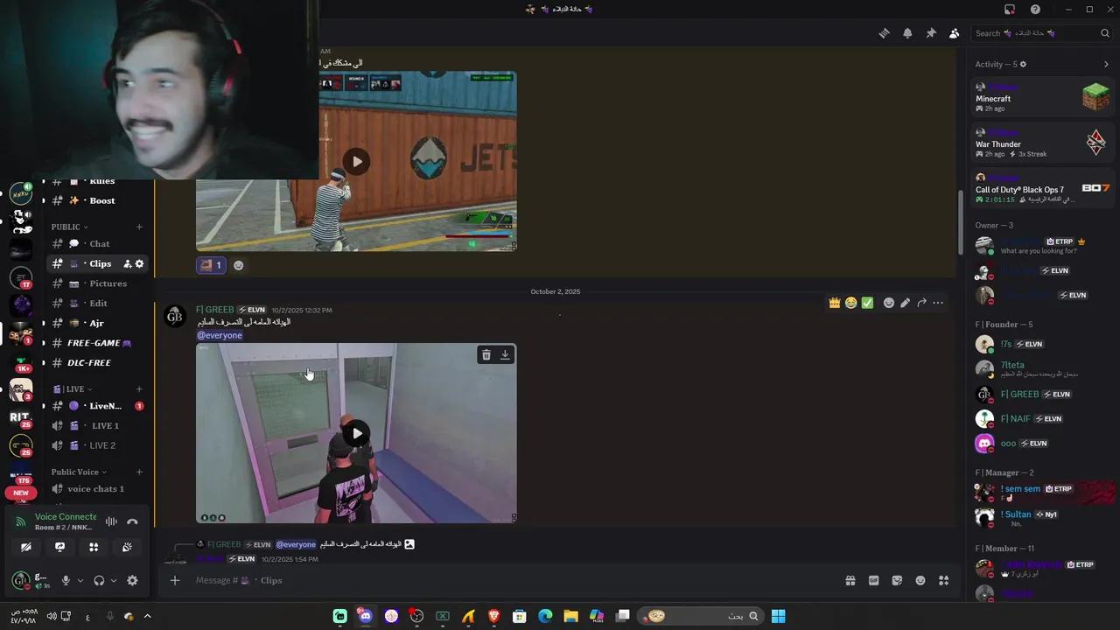This screenshot has width=1120, height=630.
Task: Deafen with the headphones icon
Action: (99, 580)
